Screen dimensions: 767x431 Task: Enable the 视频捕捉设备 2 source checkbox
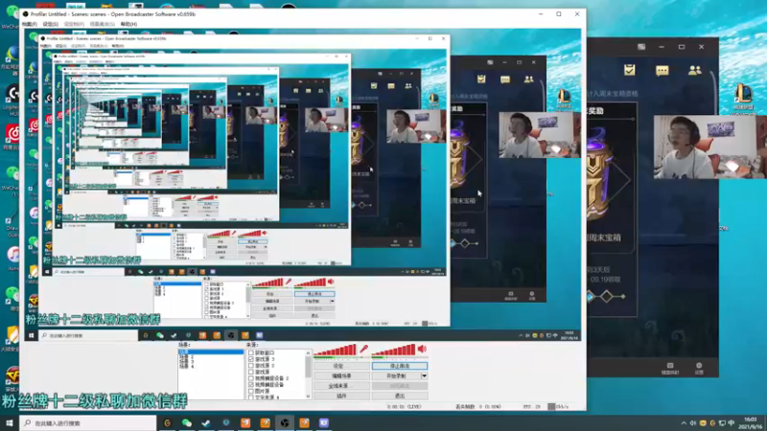(251, 378)
